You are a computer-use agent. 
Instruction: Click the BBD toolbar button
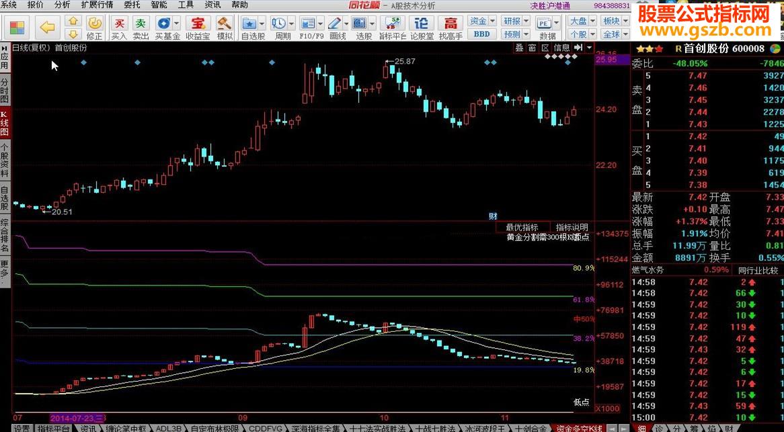click(x=481, y=34)
